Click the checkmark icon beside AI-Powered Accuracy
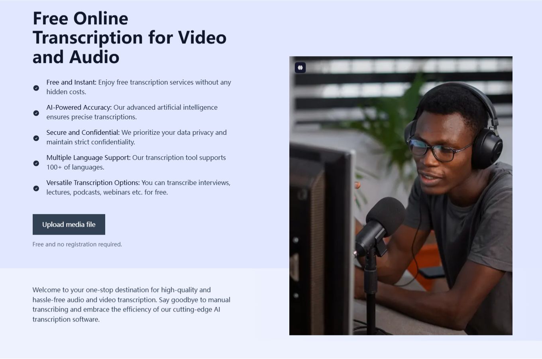Screen dimensions: 542x359 36,113
